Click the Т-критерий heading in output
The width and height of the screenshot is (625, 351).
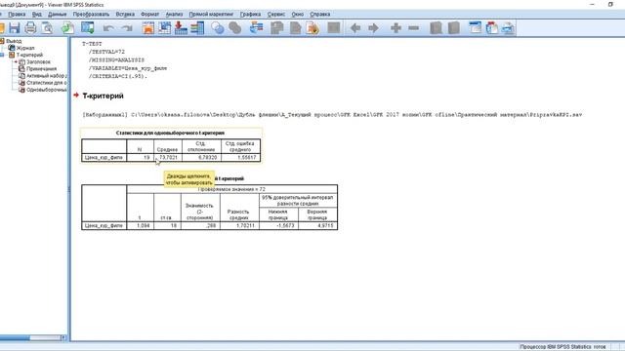click(x=103, y=96)
